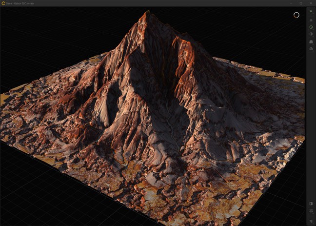Viewport: 316px width, 226px height.
Task: Select the green circle render mode icon
Action: (x=311, y=27)
